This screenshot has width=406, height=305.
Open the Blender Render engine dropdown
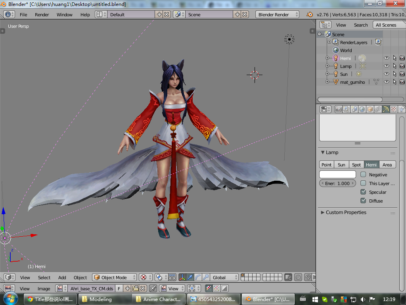[277, 15]
